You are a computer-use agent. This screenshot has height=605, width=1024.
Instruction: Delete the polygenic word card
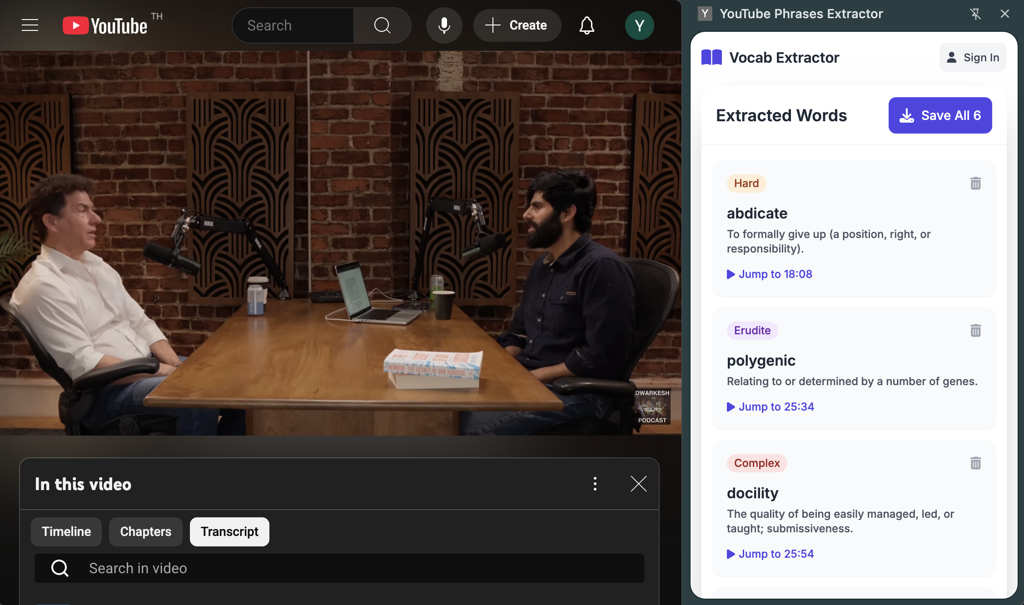[x=975, y=331]
